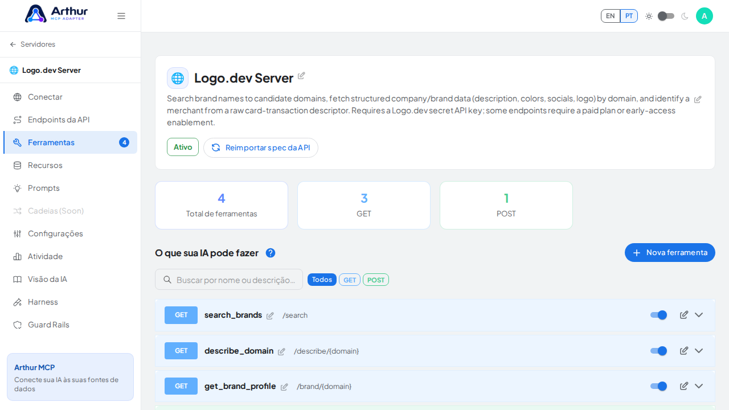Open the editor for describe_domain row
729x410 pixels.
(x=684, y=351)
